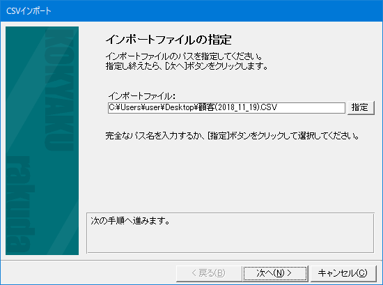Click the 顧客(2018_11_19).CSV filename in path

click(x=238, y=107)
